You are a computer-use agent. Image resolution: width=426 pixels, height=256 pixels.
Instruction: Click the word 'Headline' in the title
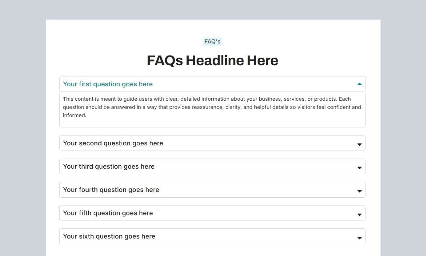pos(215,61)
